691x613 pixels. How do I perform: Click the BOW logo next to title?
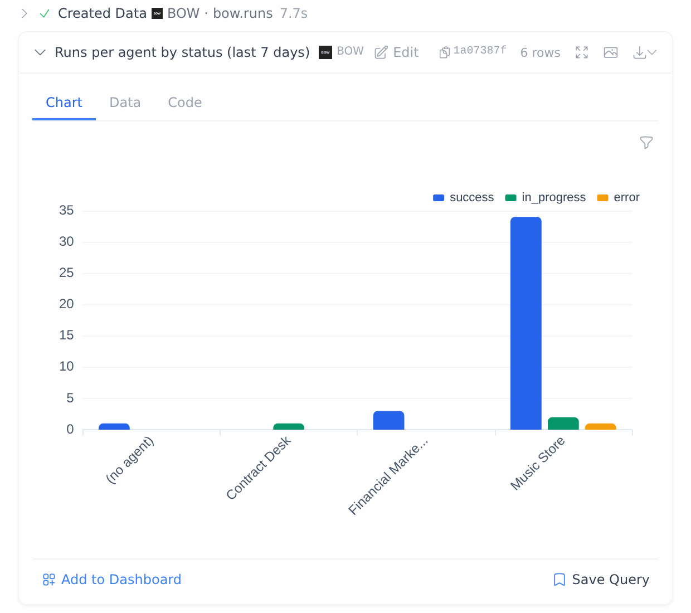point(325,52)
